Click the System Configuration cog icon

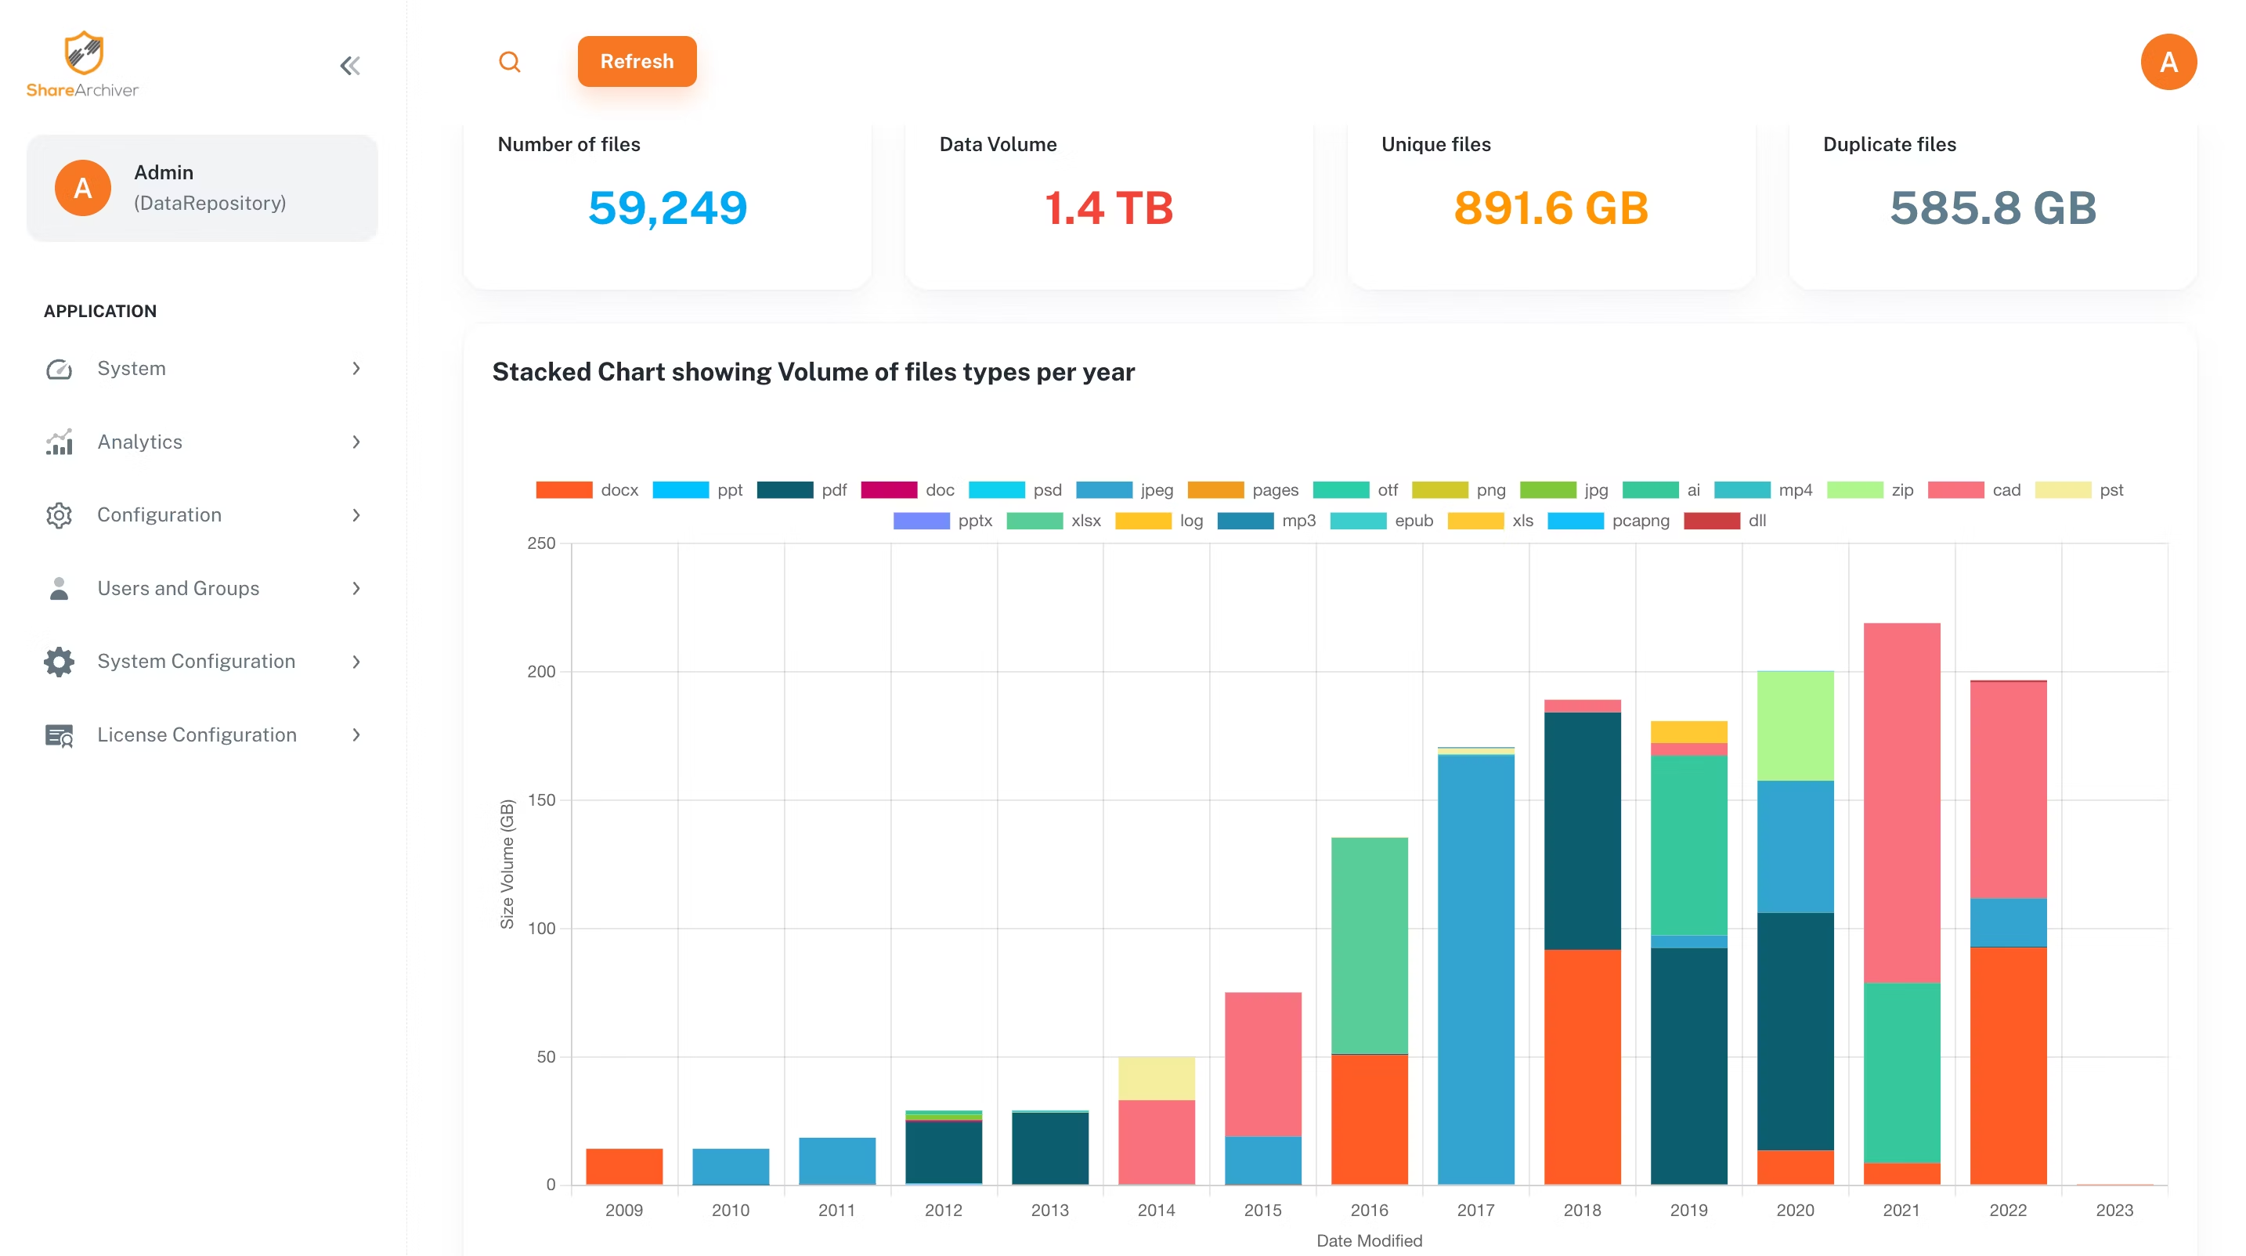pos(59,662)
